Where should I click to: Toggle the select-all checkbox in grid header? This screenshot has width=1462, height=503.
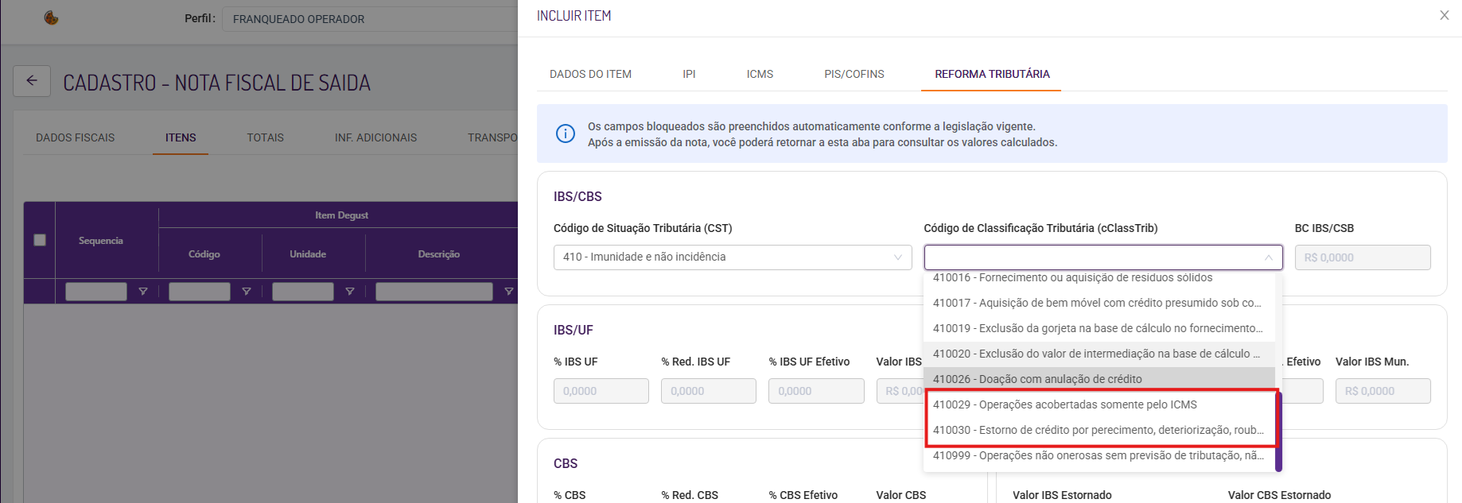point(40,240)
